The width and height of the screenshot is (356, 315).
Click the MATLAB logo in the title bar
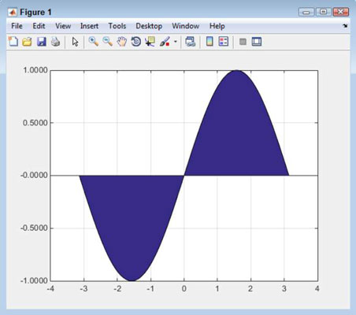click(x=13, y=12)
